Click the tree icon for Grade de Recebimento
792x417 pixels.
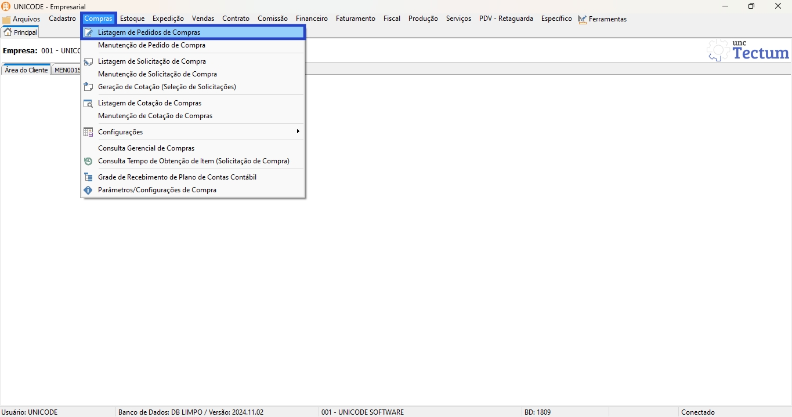88,177
